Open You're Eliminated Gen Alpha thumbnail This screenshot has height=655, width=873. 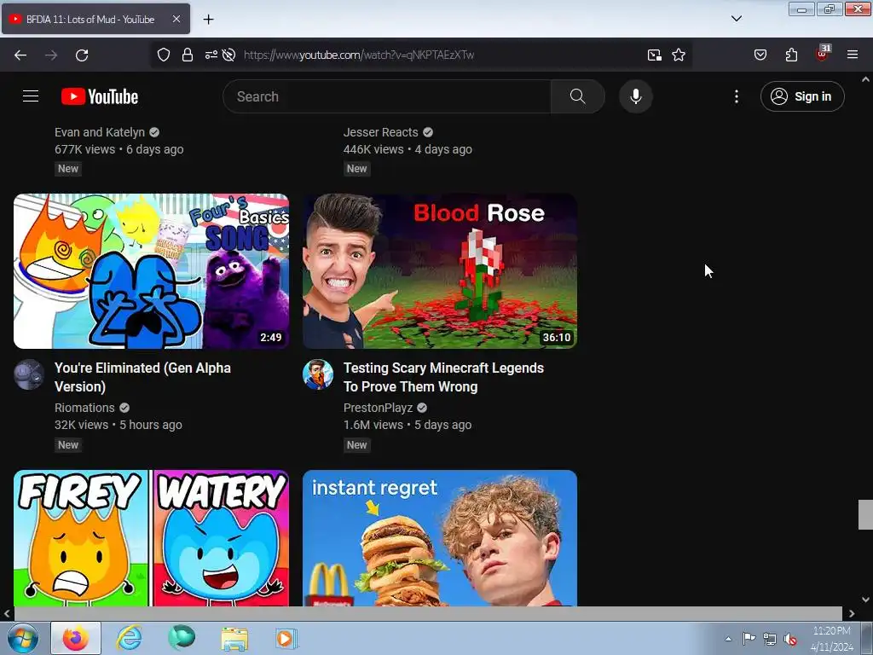click(x=151, y=271)
